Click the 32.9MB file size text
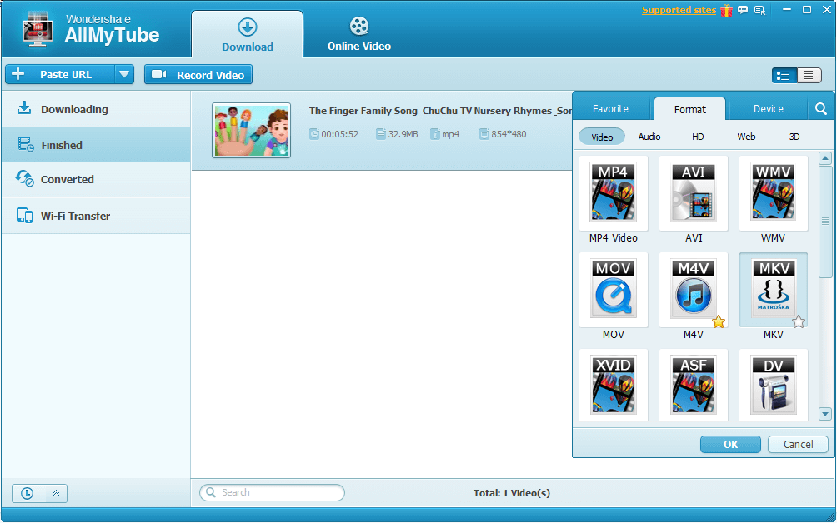This screenshot has height=523, width=837. 403,134
